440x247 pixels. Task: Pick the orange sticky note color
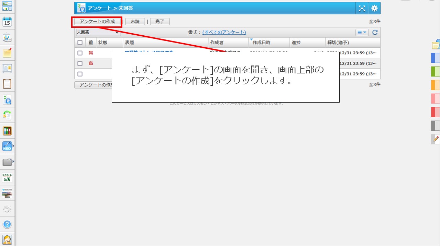[x=436, y=85]
